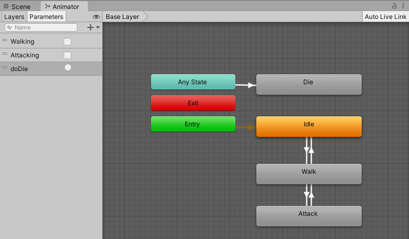This screenshot has height=239, width=409.
Task: Select the Entry node
Action: point(193,124)
